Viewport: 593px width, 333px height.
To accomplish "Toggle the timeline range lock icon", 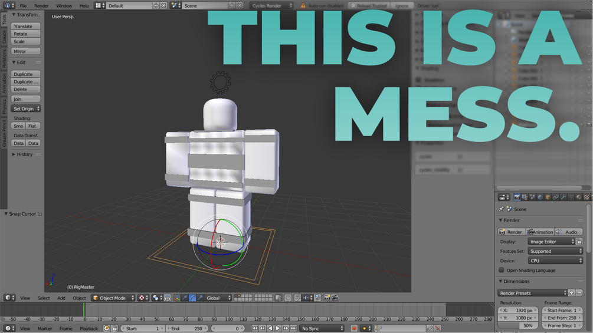I will click(114, 328).
